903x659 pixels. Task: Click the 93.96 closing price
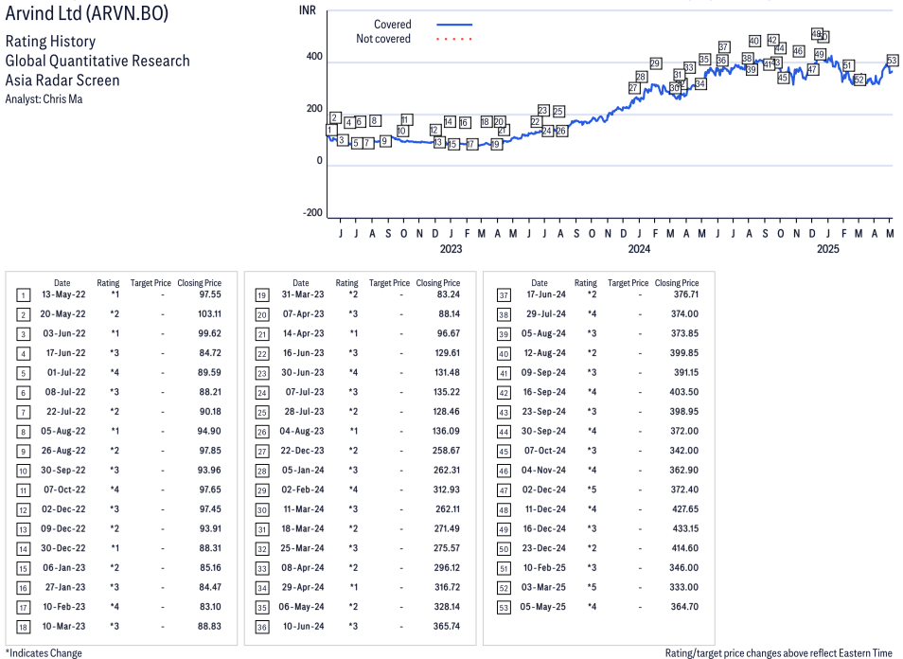point(209,470)
